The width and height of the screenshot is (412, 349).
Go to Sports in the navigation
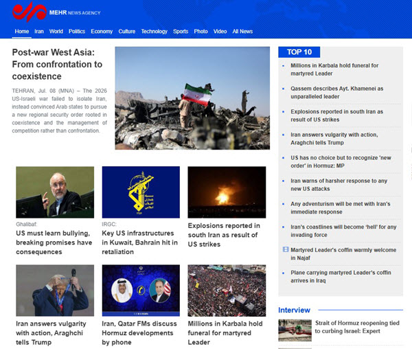181,32
